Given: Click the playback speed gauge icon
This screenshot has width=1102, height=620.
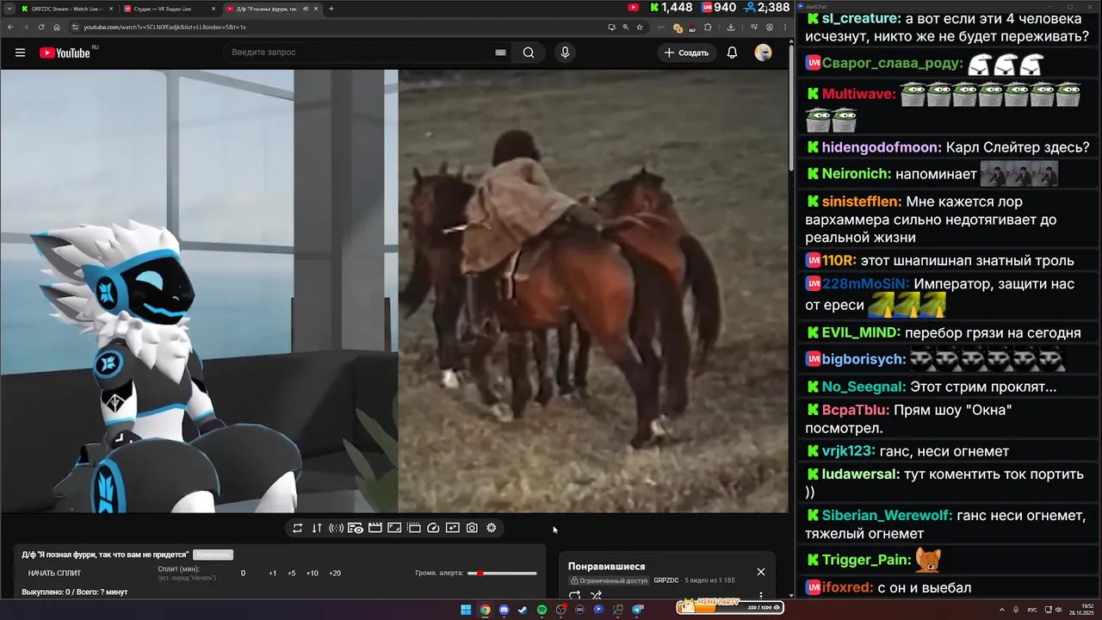Looking at the screenshot, I should [433, 528].
